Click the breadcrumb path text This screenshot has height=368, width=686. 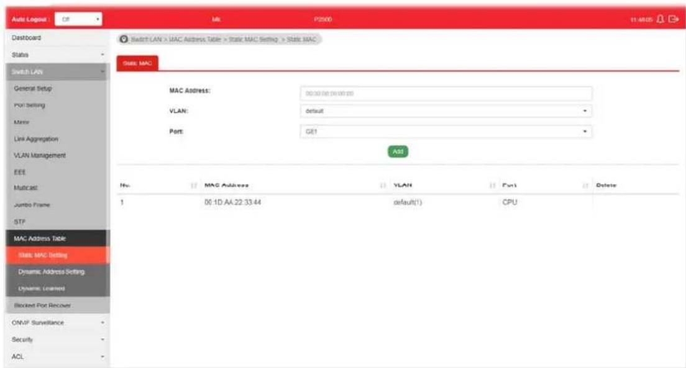point(224,39)
